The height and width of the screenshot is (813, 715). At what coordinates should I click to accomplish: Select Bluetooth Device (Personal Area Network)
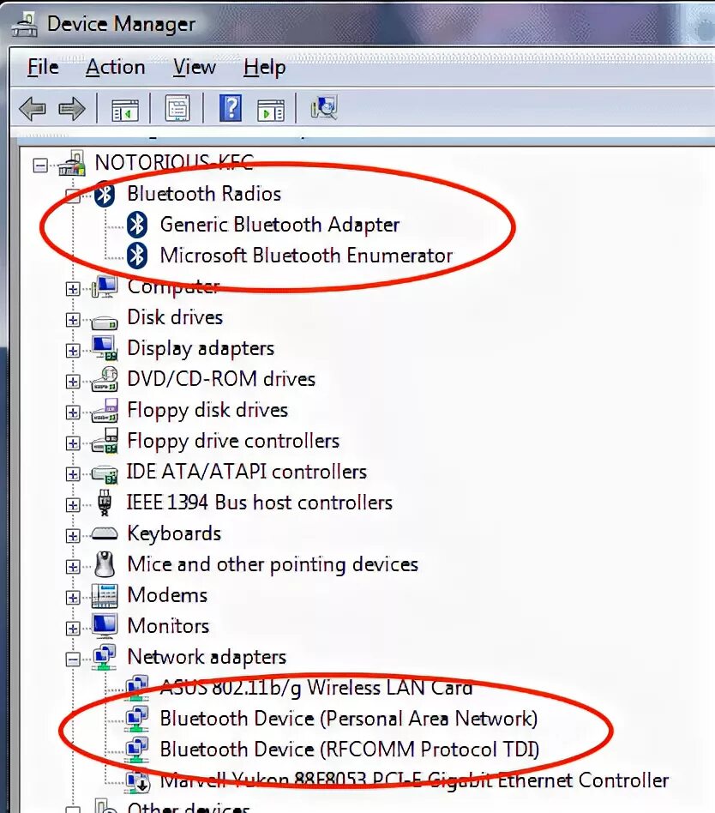coord(349,719)
